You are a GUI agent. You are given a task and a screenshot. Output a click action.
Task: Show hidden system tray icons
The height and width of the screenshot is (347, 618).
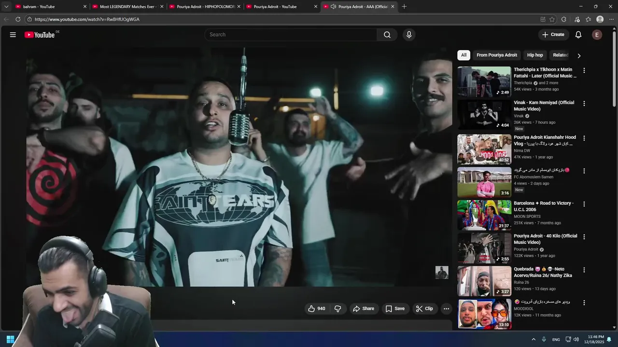[534, 339]
